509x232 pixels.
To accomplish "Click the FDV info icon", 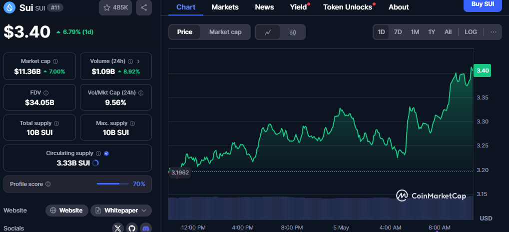I will [46, 92].
